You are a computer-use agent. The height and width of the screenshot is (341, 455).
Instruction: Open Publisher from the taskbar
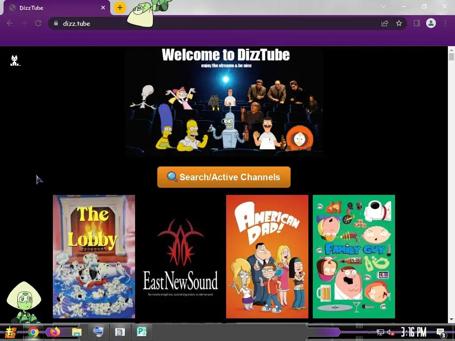click(x=142, y=332)
